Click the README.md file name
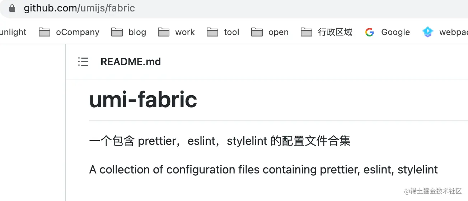This screenshot has width=468, height=201. pyautogui.click(x=131, y=62)
